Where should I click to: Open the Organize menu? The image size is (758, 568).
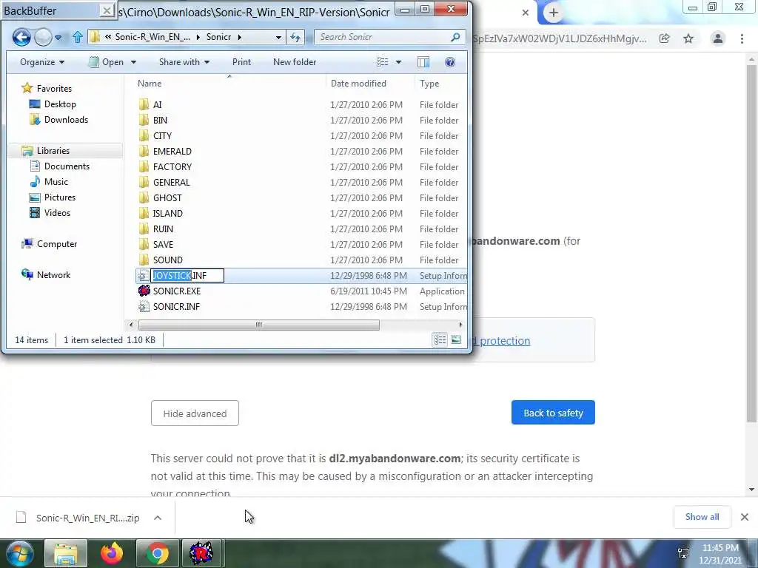pos(42,62)
